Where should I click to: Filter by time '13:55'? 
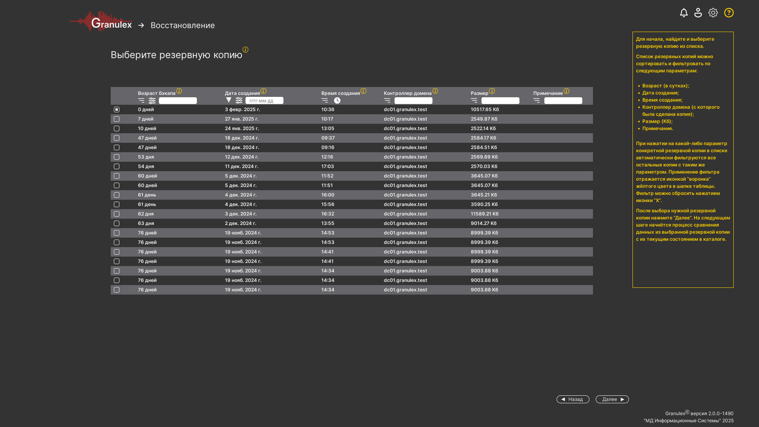click(x=328, y=223)
